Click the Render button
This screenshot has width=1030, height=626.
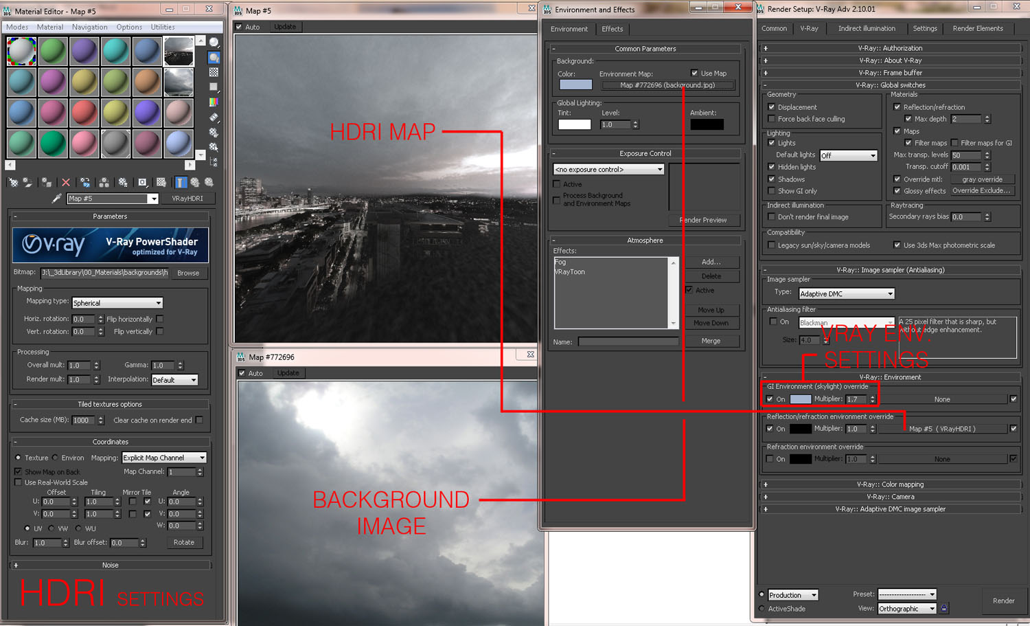(x=1003, y=601)
